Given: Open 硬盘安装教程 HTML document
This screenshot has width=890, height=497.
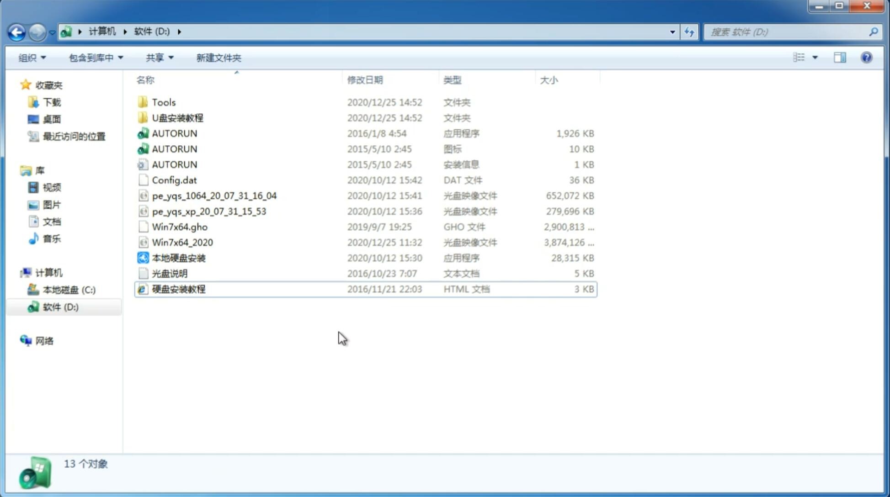Looking at the screenshot, I should [177, 289].
